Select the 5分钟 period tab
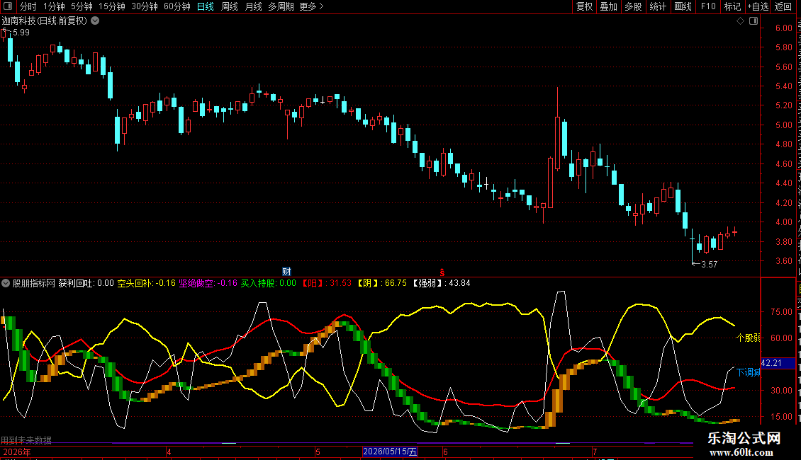Screen dimensions: 801x460 click(x=82, y=6)
